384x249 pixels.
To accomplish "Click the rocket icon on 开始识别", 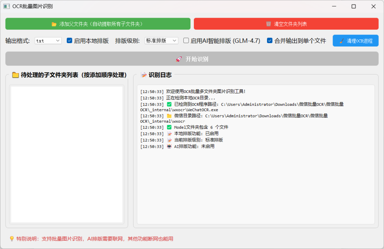I will point(179,59).
